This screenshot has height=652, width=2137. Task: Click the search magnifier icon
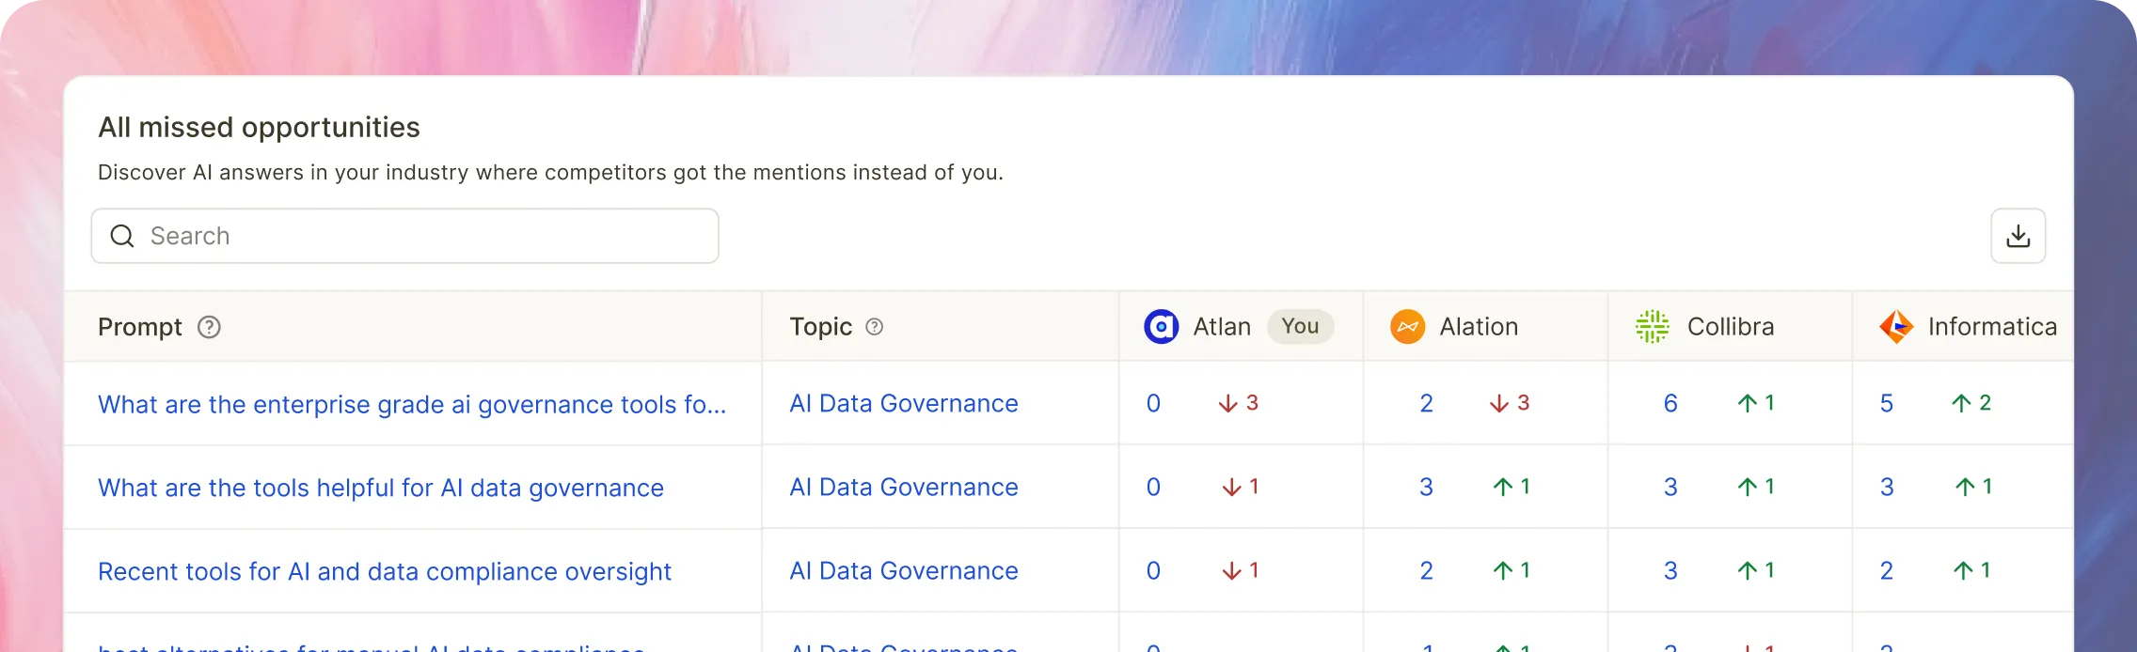(x=122, y=236)
